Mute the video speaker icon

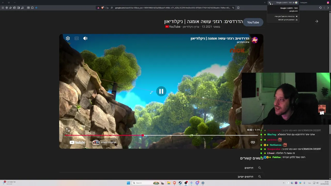tap(85, 38)
